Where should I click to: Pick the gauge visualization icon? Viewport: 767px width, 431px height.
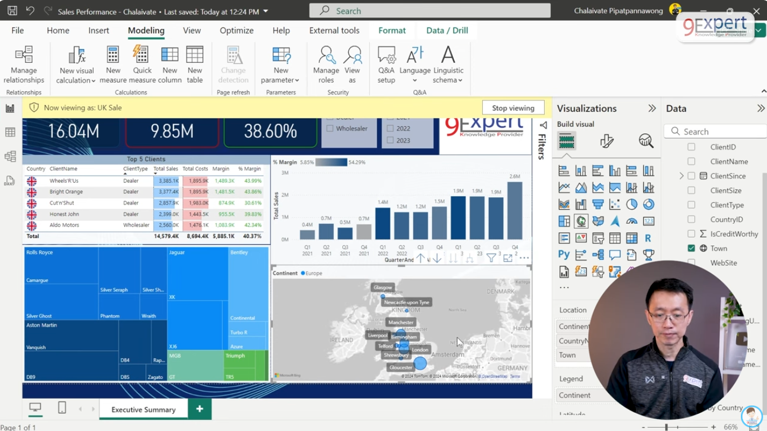coord(631,221)
